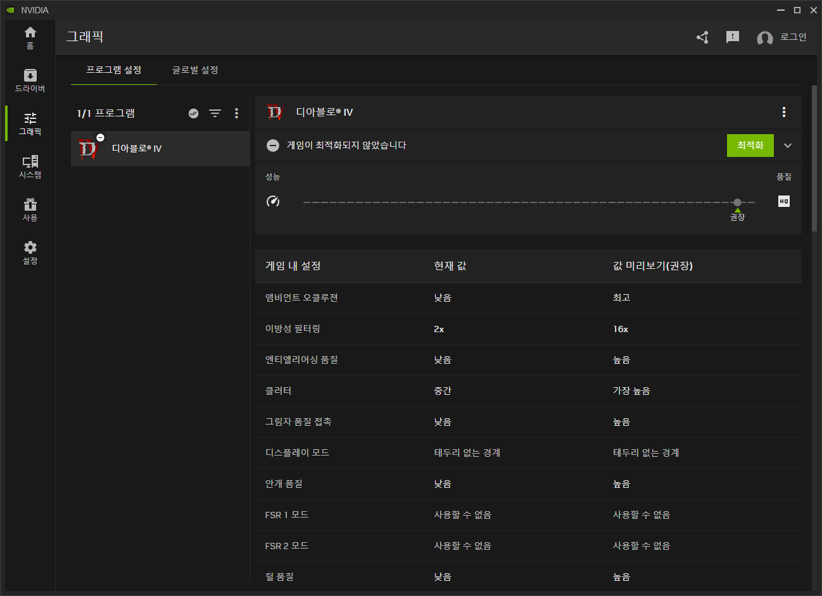Click the Diablo IV logo in detail header
822x596 pixels.
click(x=275, y=113)
